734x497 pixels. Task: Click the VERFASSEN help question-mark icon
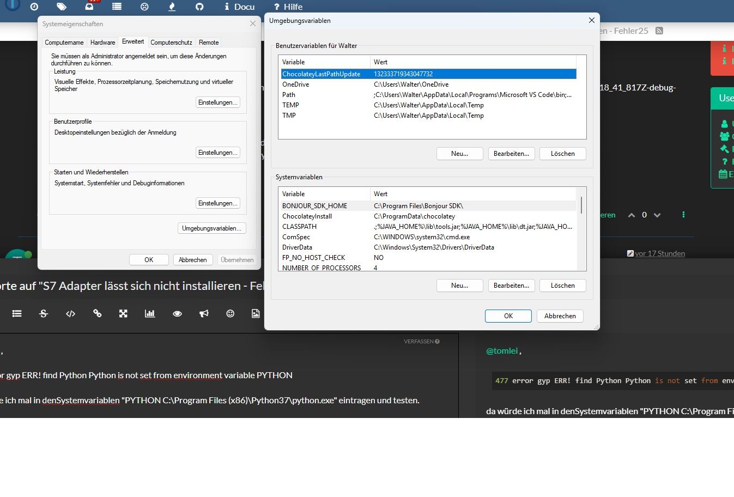point(437,342)
